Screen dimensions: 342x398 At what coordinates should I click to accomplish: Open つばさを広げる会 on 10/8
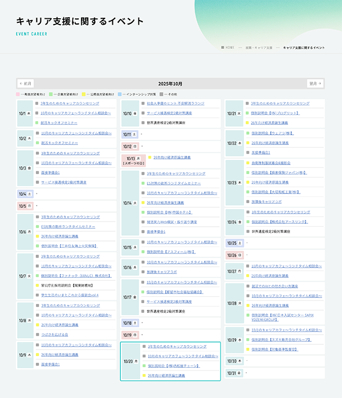coord(55,334)
